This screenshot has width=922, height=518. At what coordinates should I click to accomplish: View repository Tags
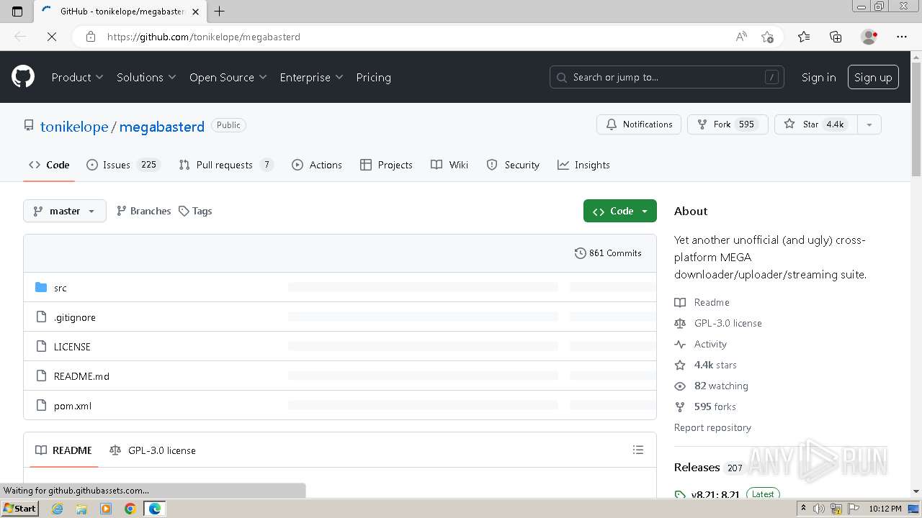coord(195,211)
